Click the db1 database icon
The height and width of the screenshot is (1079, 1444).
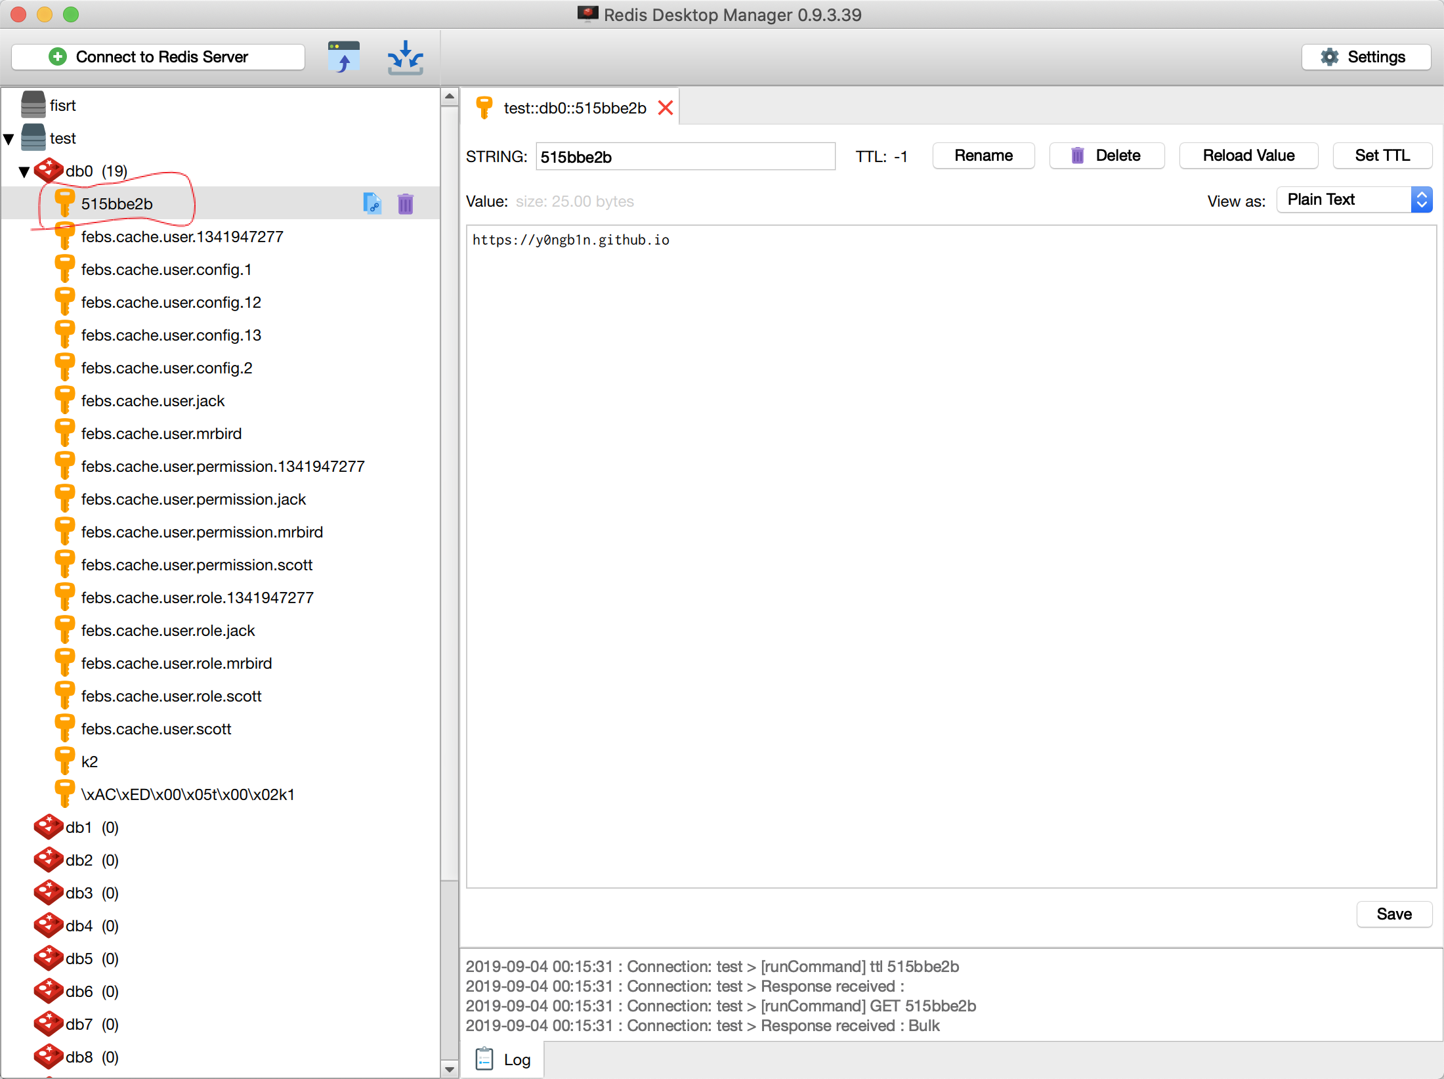coord(49,827)
